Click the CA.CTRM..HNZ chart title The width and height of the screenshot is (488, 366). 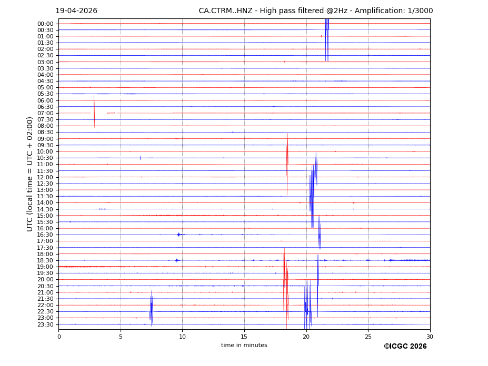[x=315, y=11]
